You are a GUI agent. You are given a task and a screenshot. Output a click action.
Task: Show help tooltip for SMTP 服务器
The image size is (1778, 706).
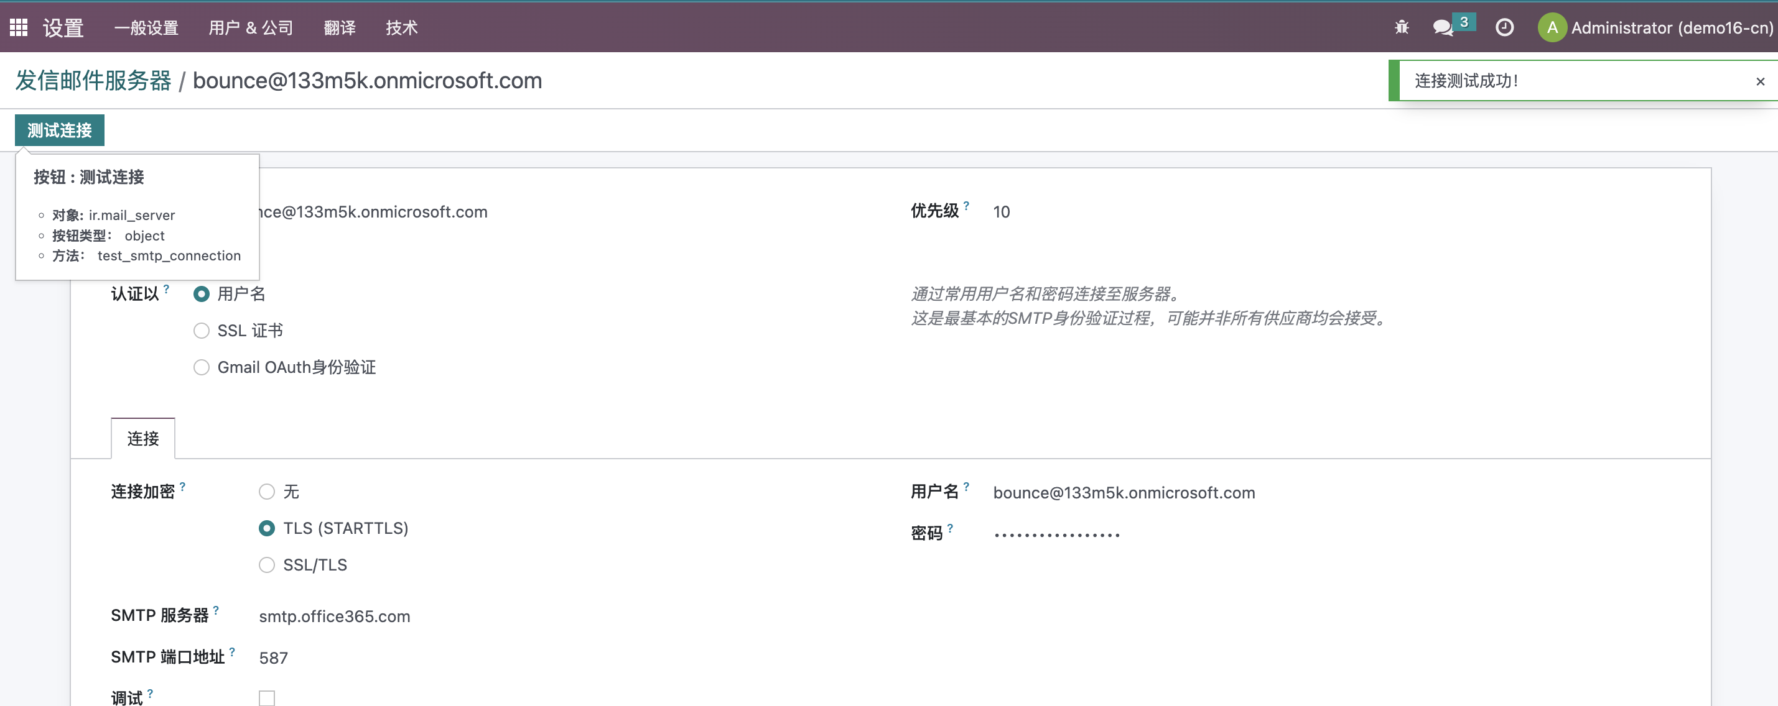coord(216,610)
